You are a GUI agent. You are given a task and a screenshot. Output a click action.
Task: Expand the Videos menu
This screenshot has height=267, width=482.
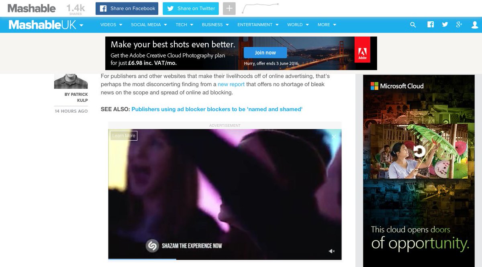tap(111, 25)
